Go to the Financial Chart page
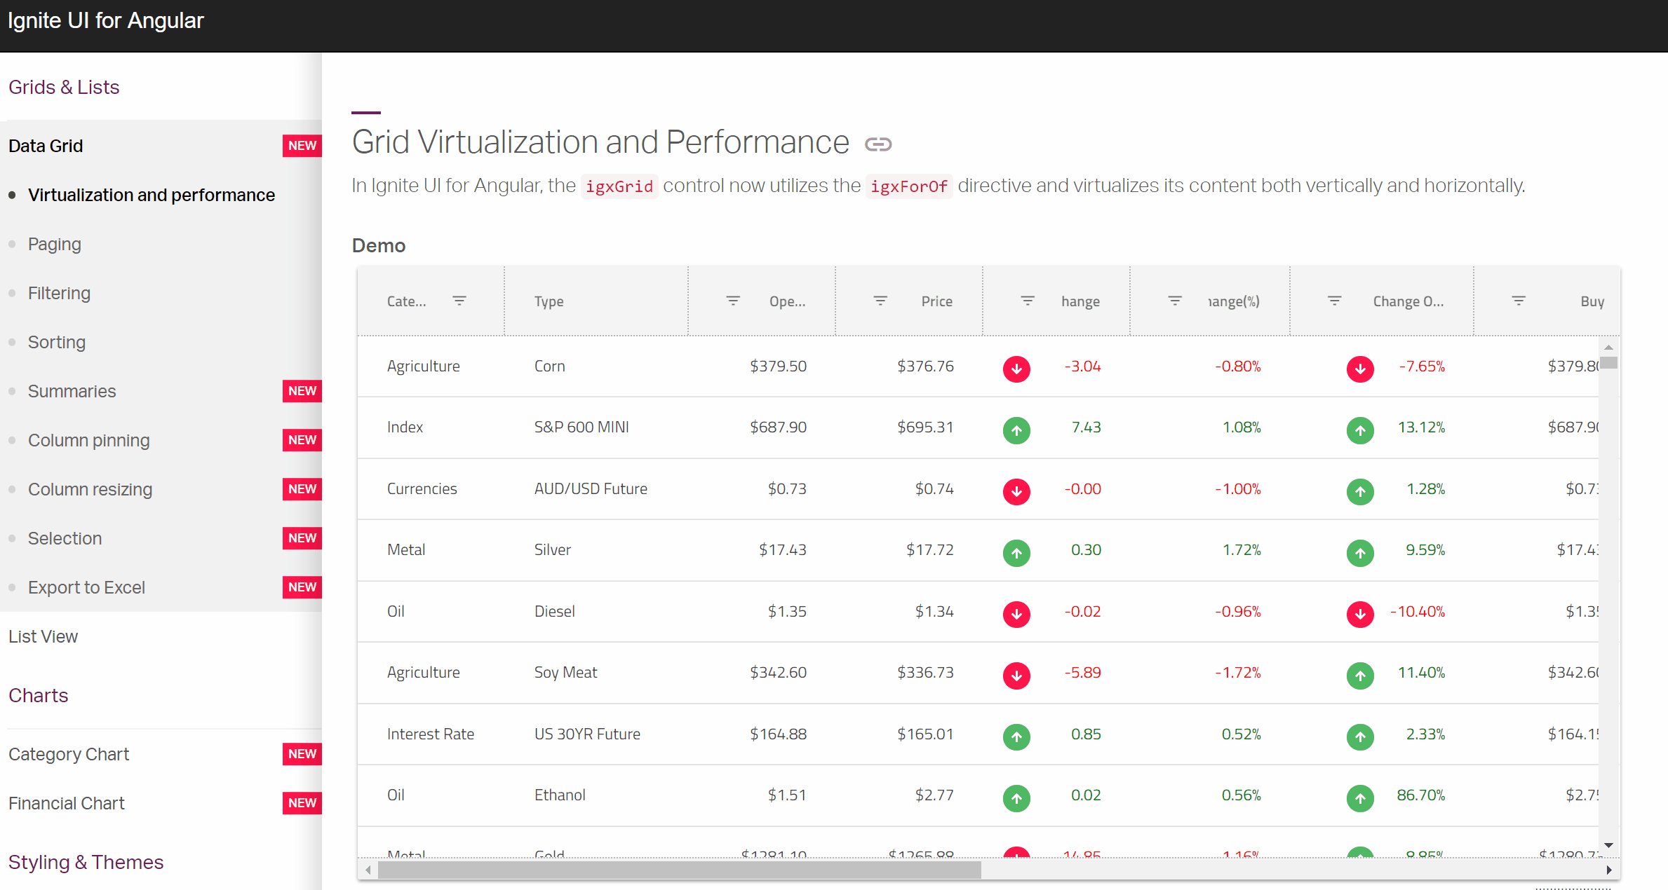The width and height of the screenshot is (1668, 890). pos(67,803)
